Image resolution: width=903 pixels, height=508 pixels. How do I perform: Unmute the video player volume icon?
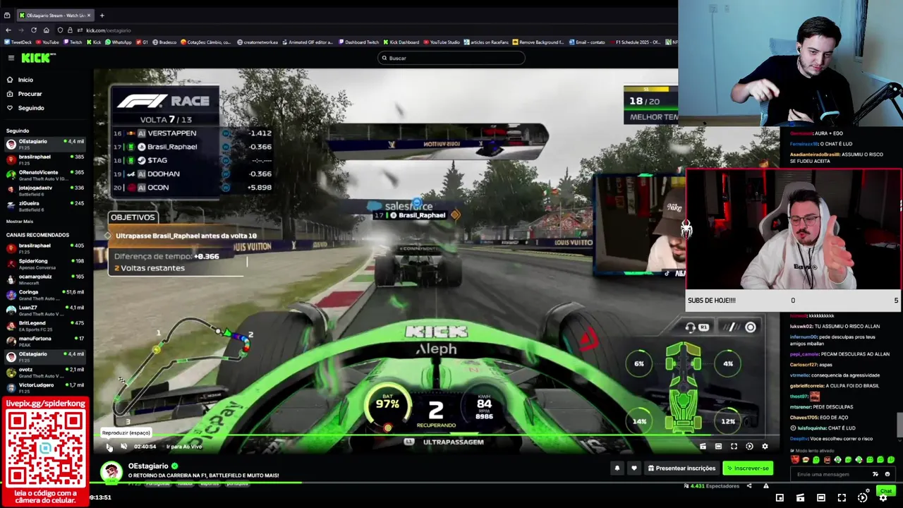[123, 446]
